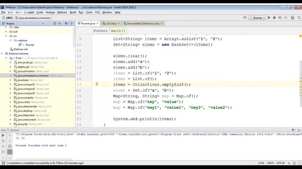
Task: Open the Project panel gear settings
Action: (x=66, y=23)
